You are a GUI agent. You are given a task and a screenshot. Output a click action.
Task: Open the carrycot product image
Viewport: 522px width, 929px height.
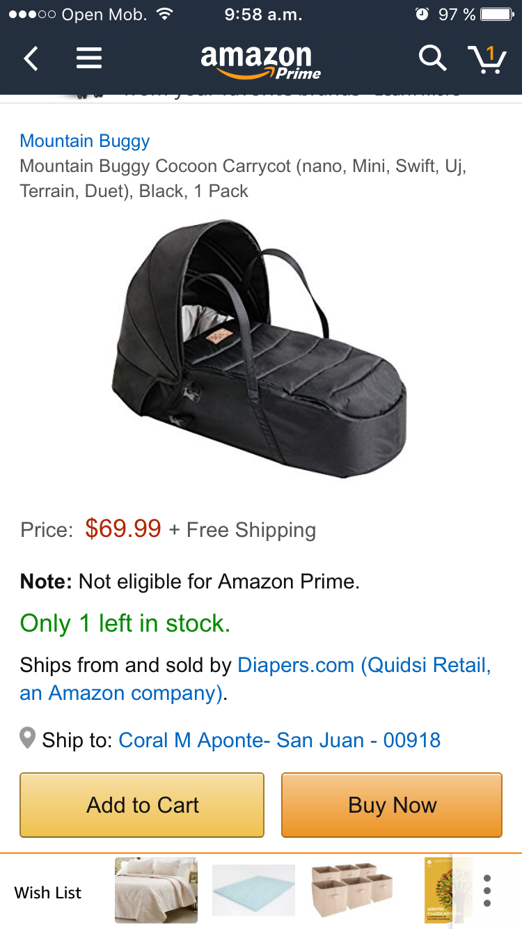pyautogui.click(x=260, y=349)
